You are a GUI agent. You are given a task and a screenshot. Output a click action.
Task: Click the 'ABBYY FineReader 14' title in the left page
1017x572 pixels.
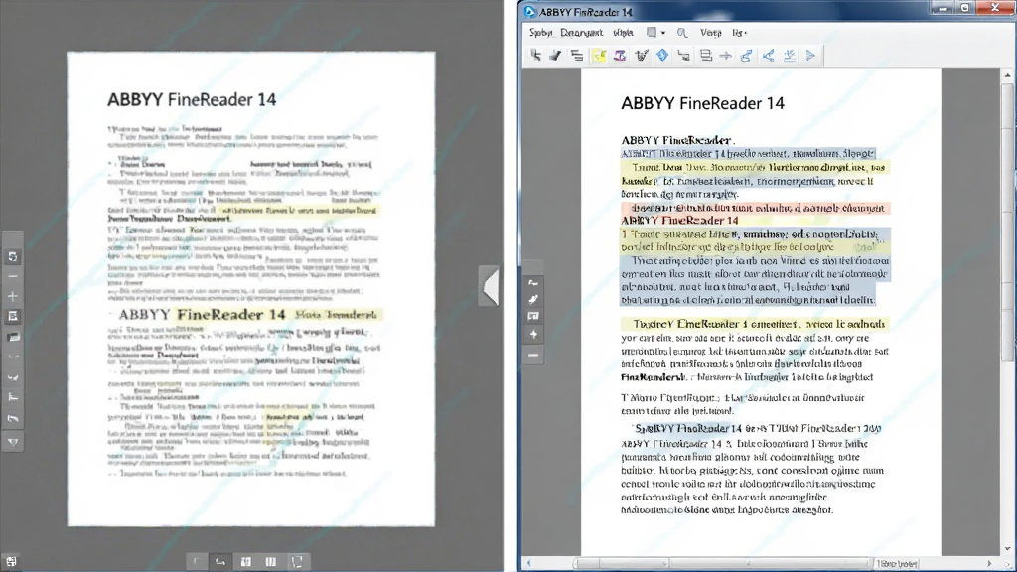click(x=192, y=100)
